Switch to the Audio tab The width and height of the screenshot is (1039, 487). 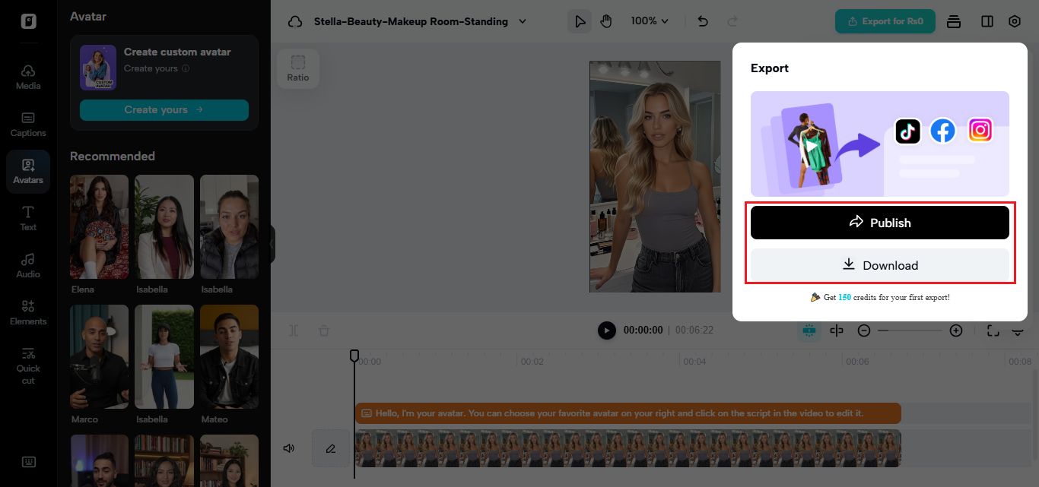pyautogui.click(x=28, y=265)
